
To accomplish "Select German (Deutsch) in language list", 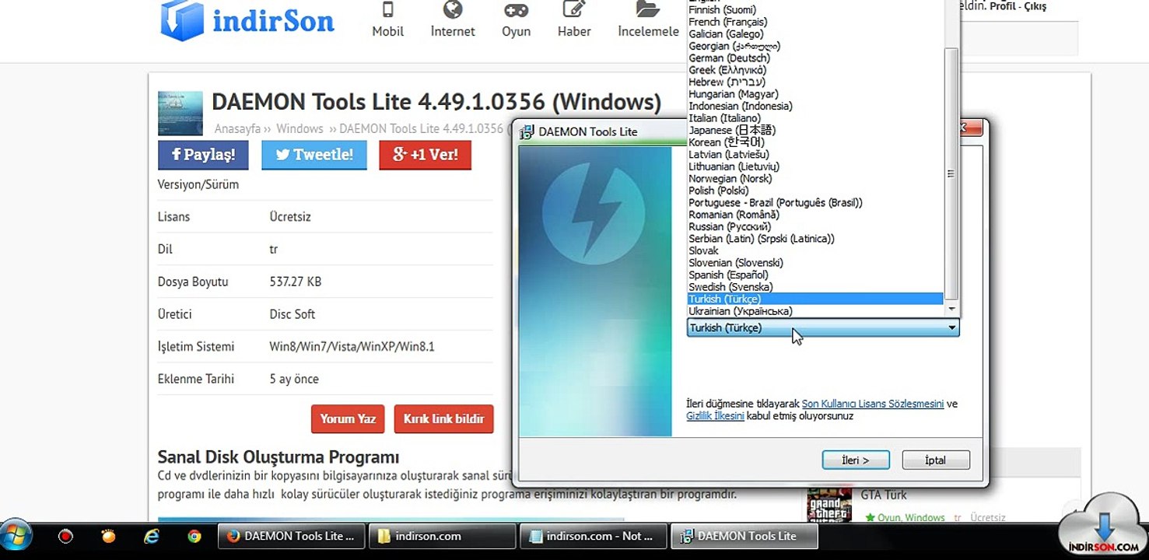I will pyautogui.click(x=815, y=58).
